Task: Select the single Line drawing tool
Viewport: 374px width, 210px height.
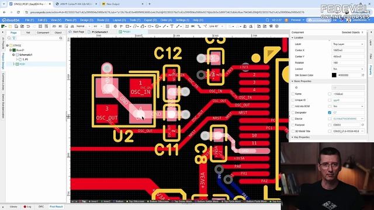Action: [164, 26]
